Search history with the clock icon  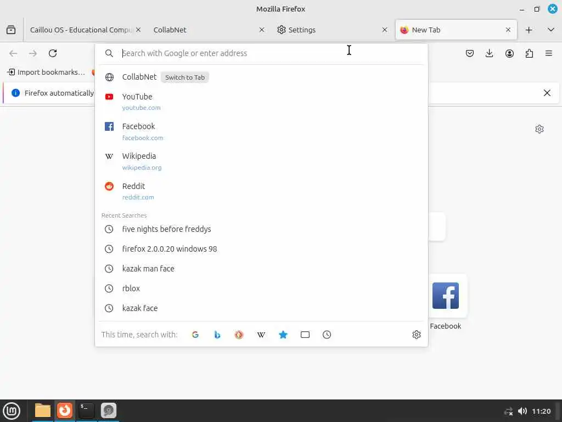coord(327,335)
